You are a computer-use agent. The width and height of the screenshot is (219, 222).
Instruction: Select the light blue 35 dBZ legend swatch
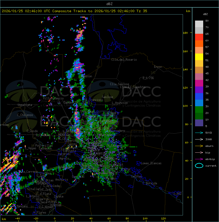tap(199, 103)
